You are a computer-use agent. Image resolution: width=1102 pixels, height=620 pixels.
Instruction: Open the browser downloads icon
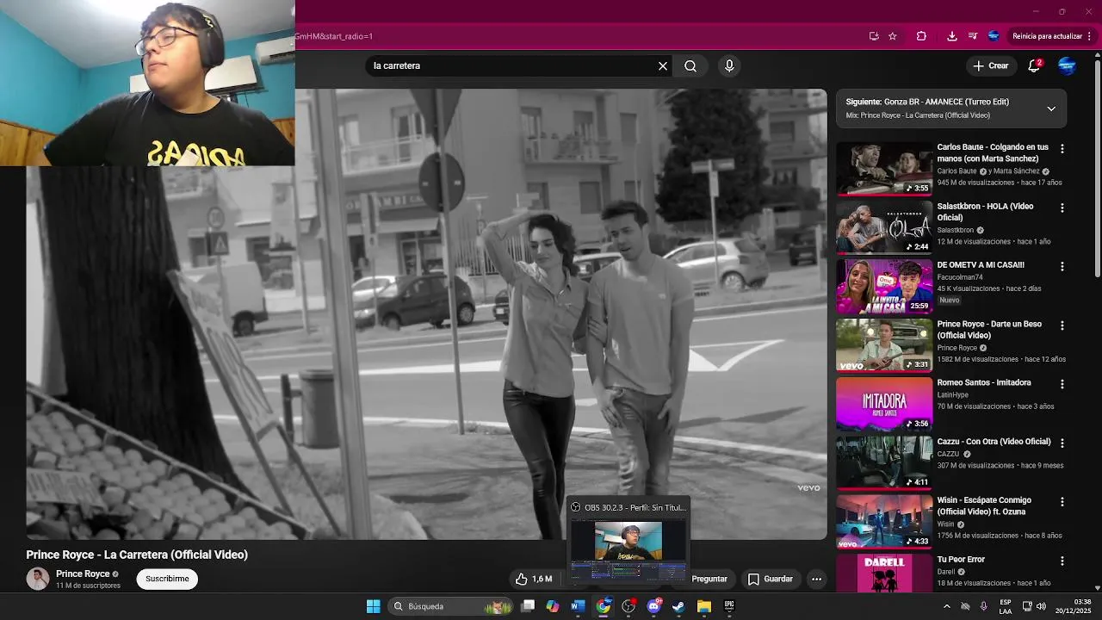[951, 36]
